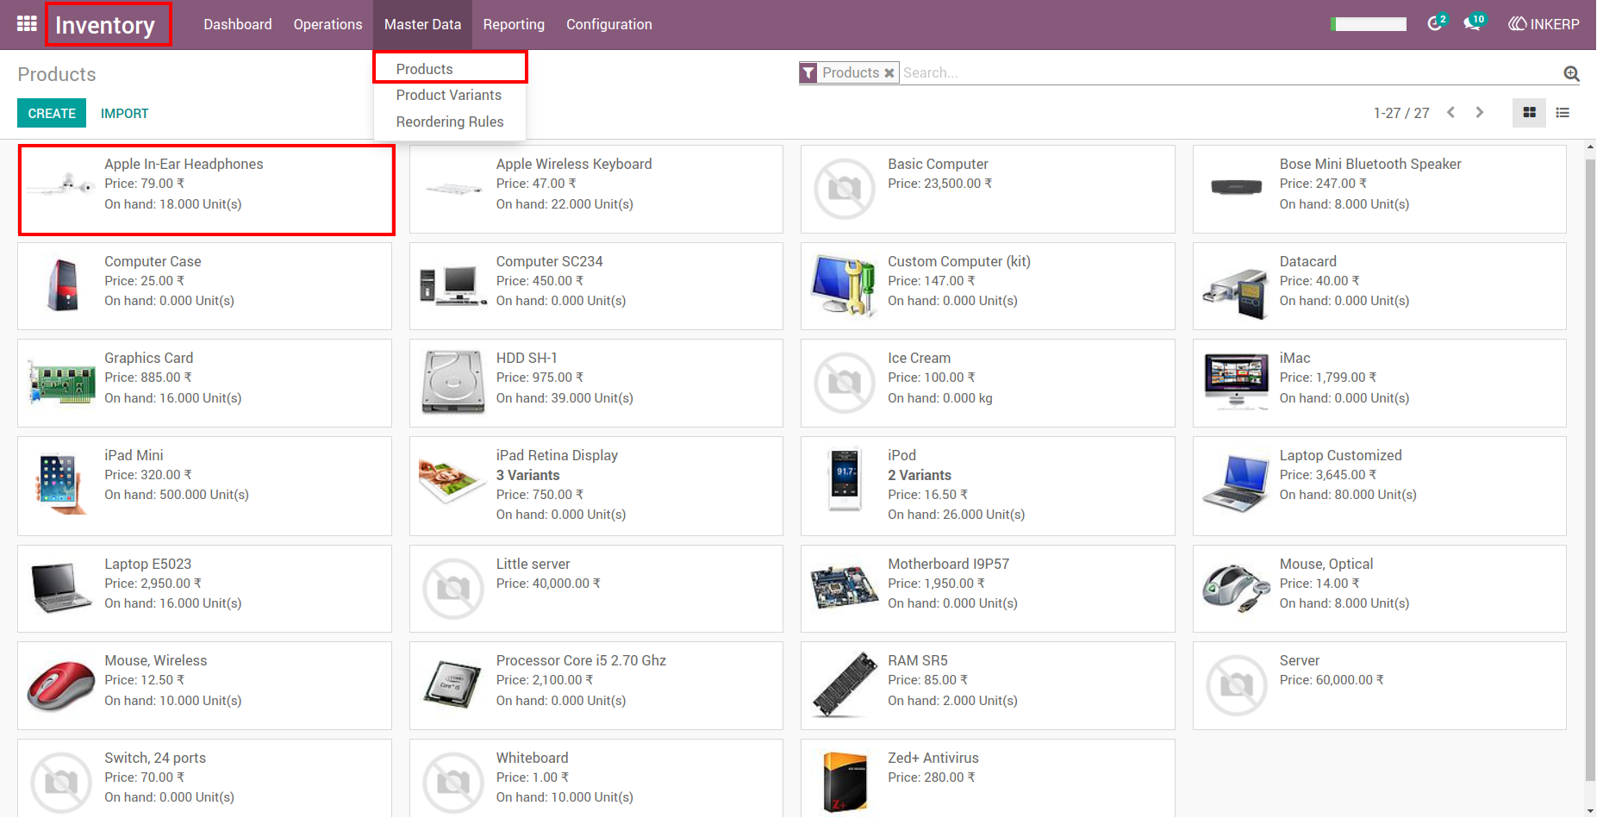Open Mouse, Wireless red mouse image
Viewport: 1597px width, 818px height.
coord(60,686)
